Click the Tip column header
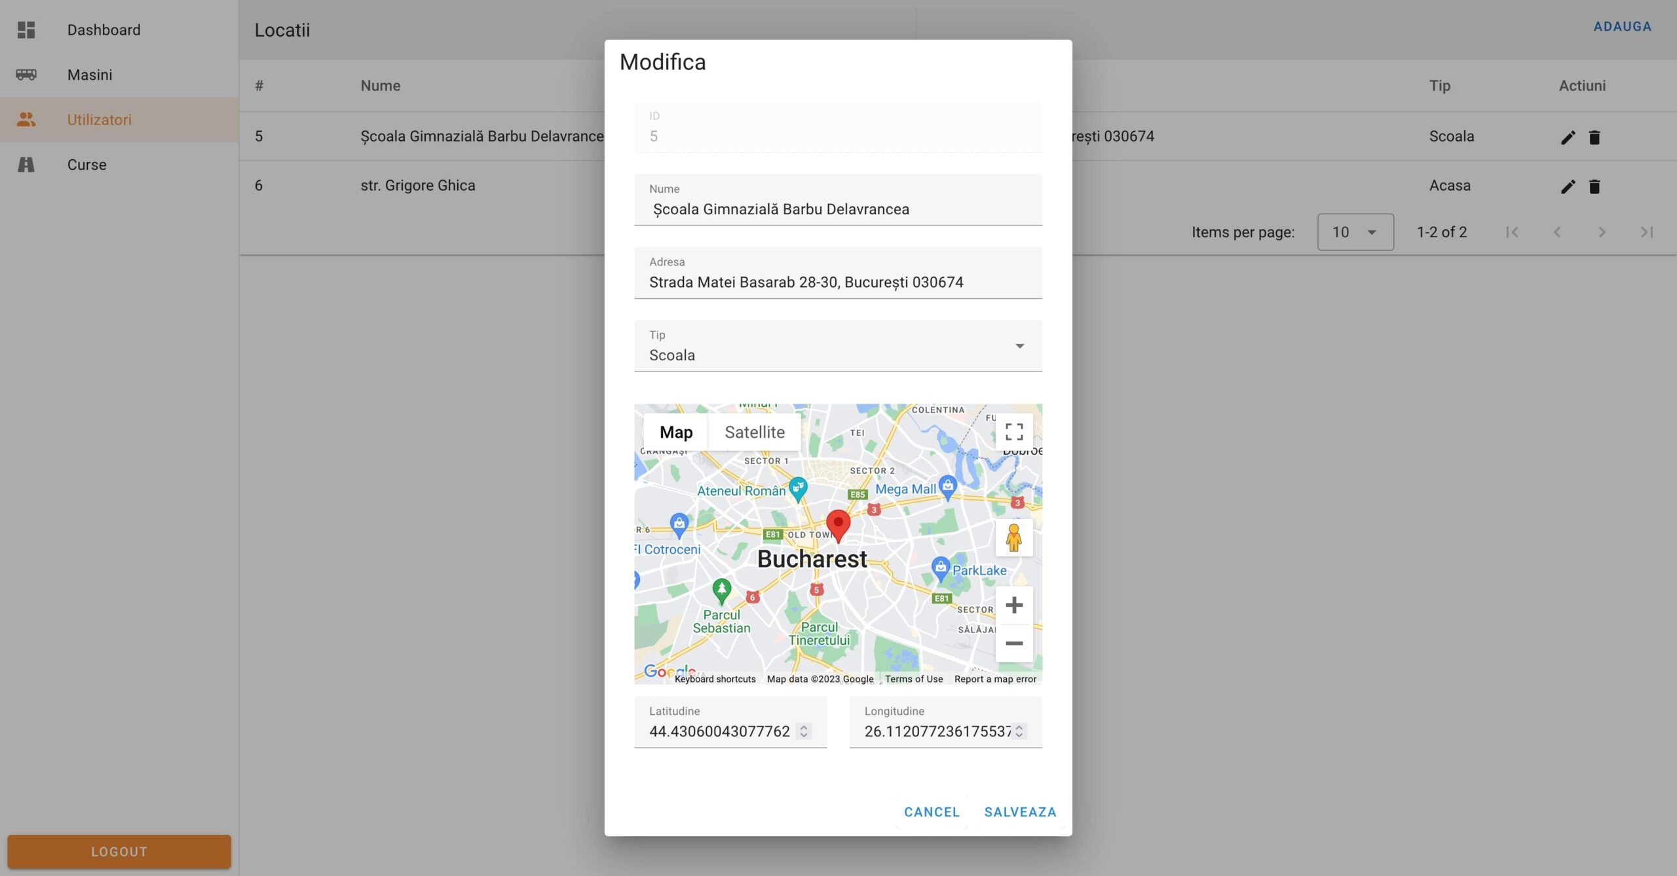The image size is (1677, 876). (x=1440, y=85)
